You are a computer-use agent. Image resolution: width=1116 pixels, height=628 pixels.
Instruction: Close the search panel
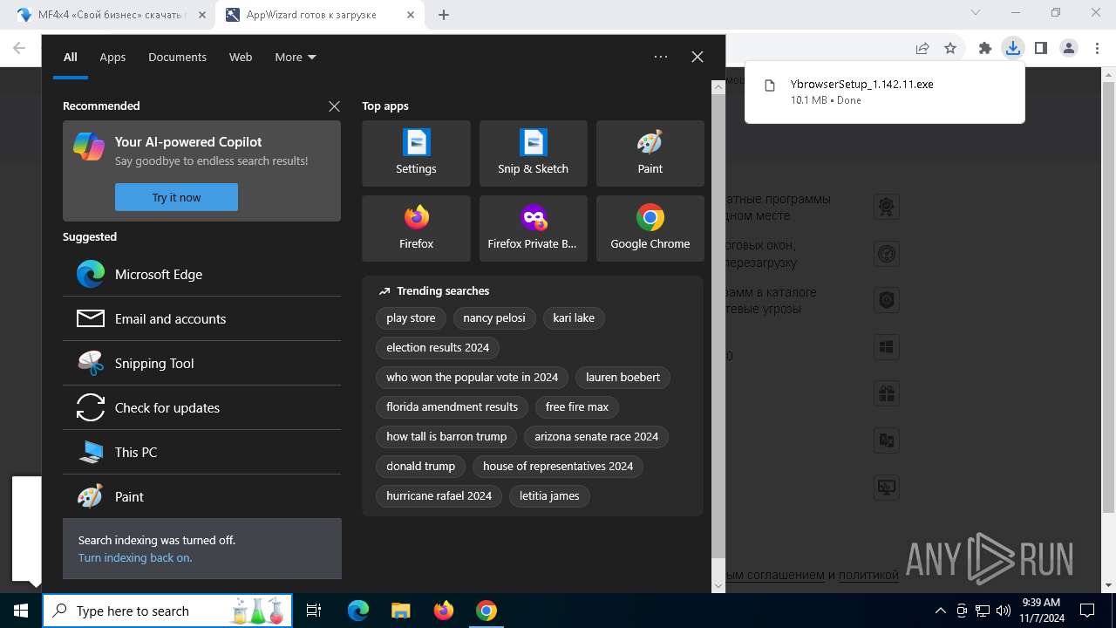697,57
